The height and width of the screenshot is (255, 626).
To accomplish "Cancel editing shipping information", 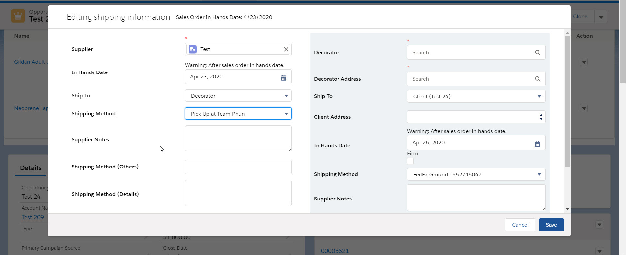I will (x=520, y=225).
